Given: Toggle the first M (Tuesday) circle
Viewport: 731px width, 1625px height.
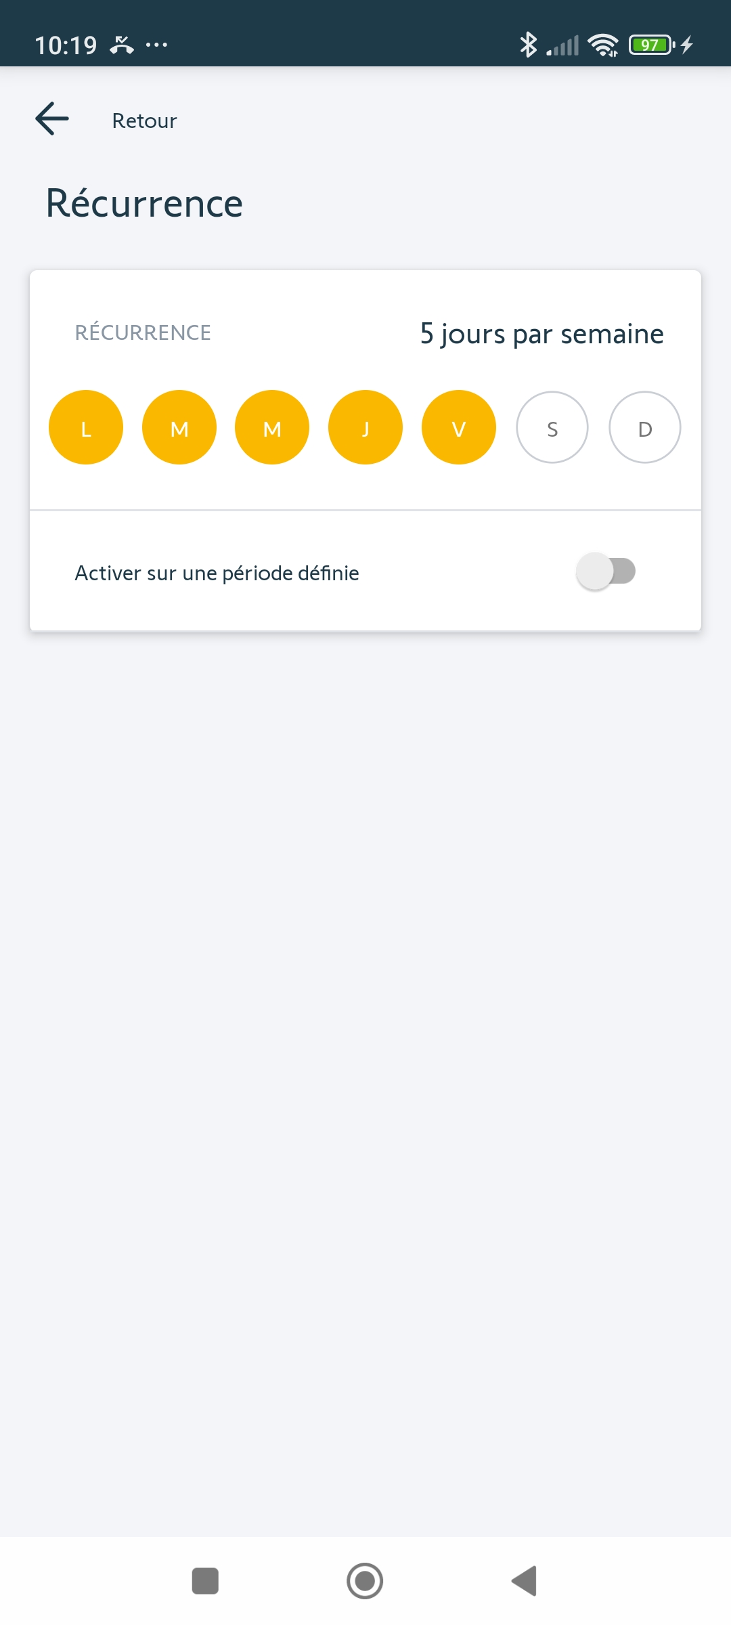Looking at the screenshot, I should point(179,428).
